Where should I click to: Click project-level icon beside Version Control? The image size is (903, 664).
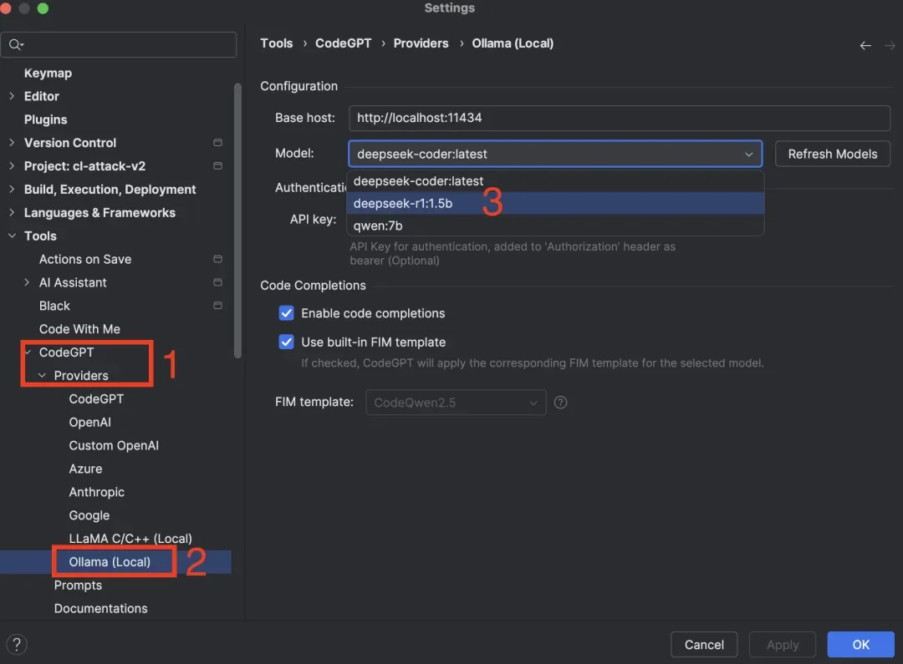(x=218, y=143)
